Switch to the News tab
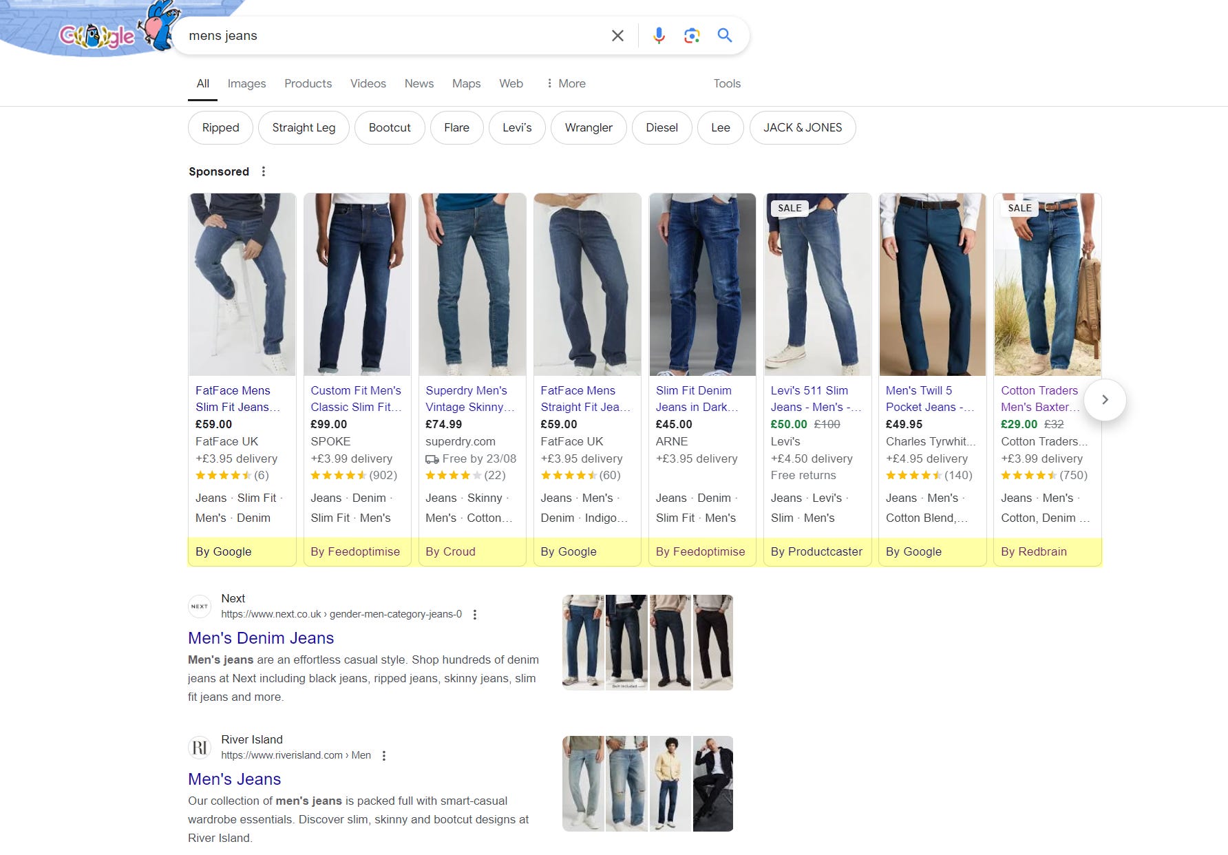The image size is (1228, 855). [419, 83]
